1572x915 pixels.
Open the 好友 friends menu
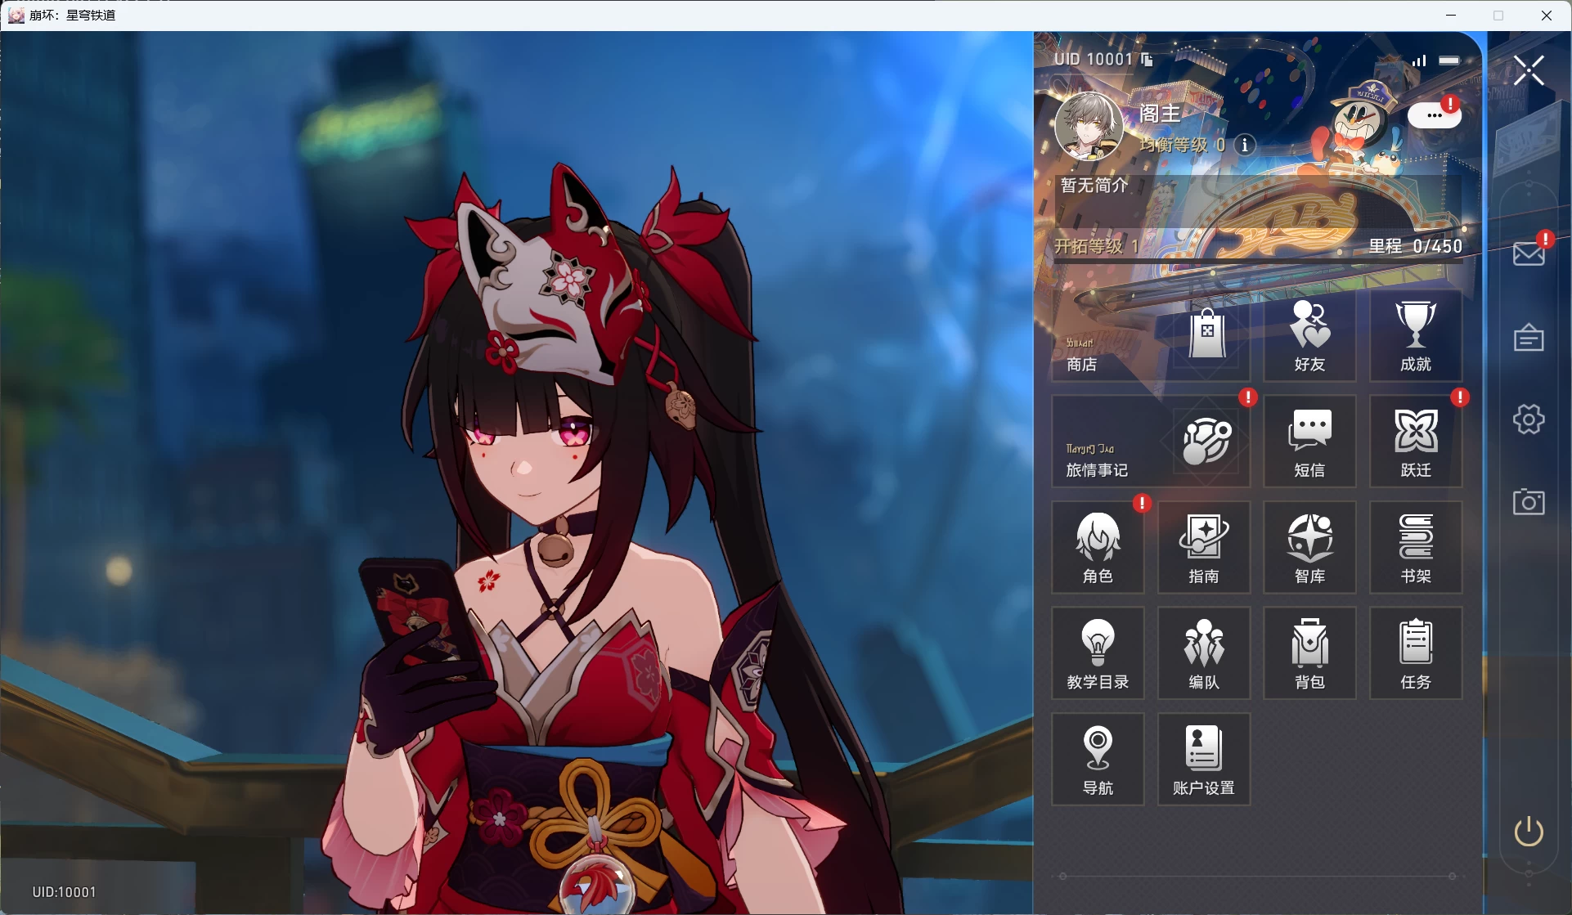click(x=1309, y=335)
